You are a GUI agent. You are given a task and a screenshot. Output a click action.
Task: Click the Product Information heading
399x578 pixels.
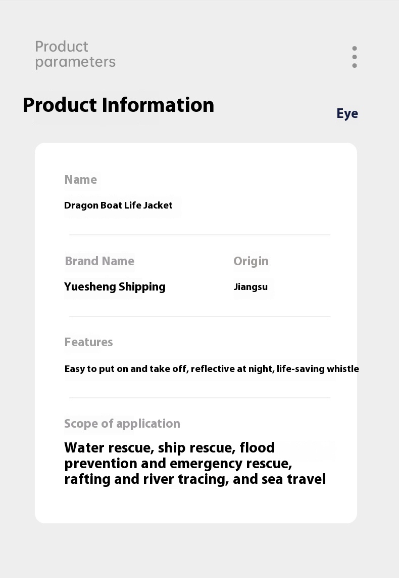coord(118,105)
